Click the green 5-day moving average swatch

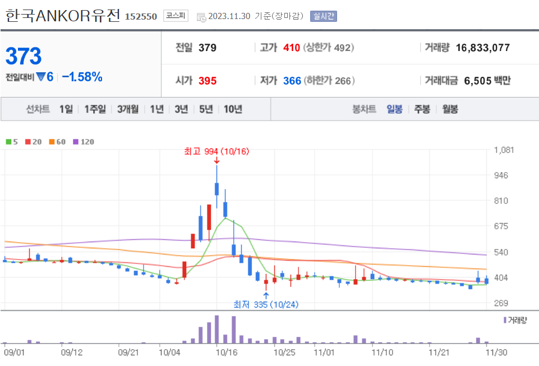pos(8,142)
